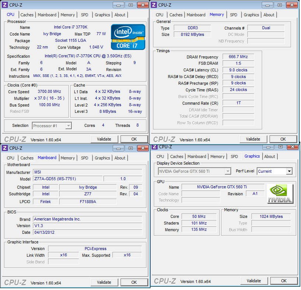This screenshot has width=301, height=290.
Task: Close the window showing the Memory tab
Action: click(x=291, y=5)
